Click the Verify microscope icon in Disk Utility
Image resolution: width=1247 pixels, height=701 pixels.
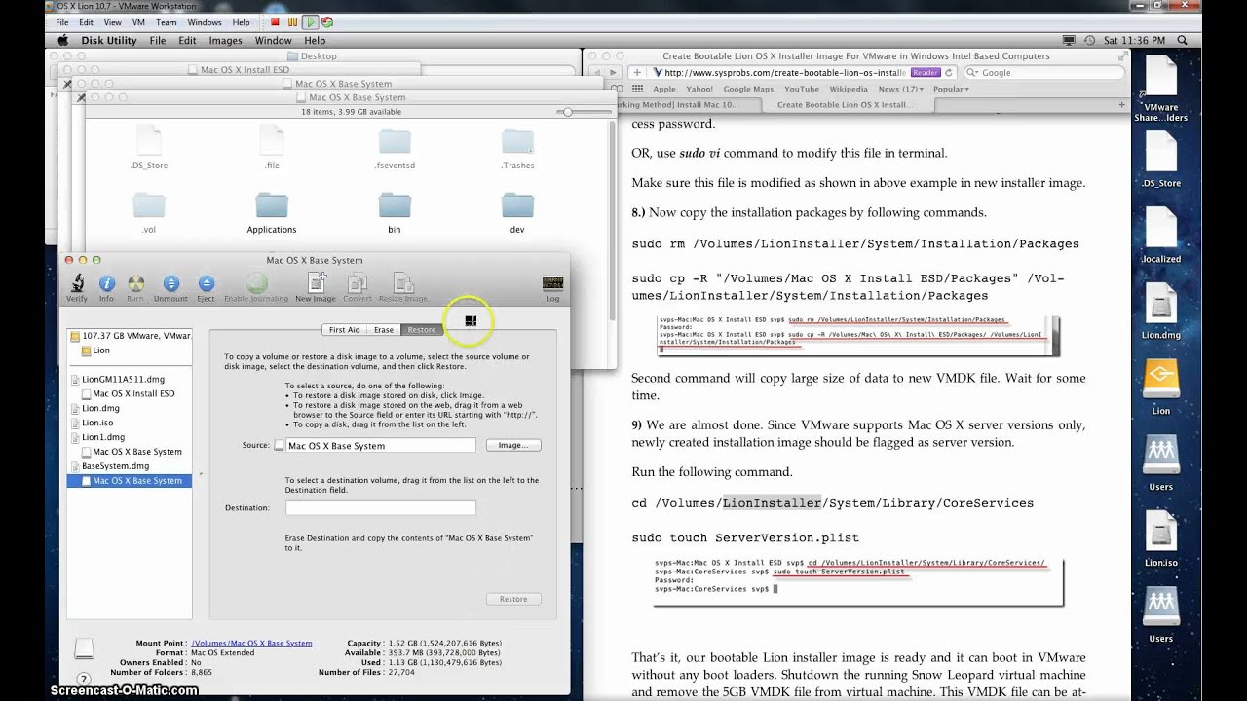[76, 283]
